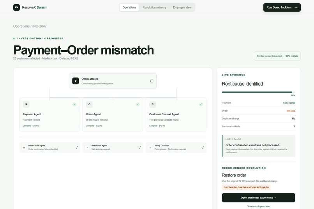Viewport: 314px width, 209px height.
Task: Select the Payment Agent card
Action: pyautogui.click(x=49, y=114)
